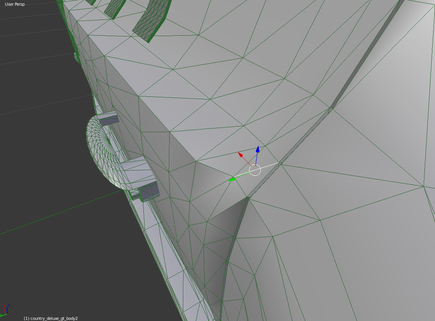Click the "(1) country_deluxe_gt_body2" object name text
This screenshot has width=435, height=321.
pos(50,318)
